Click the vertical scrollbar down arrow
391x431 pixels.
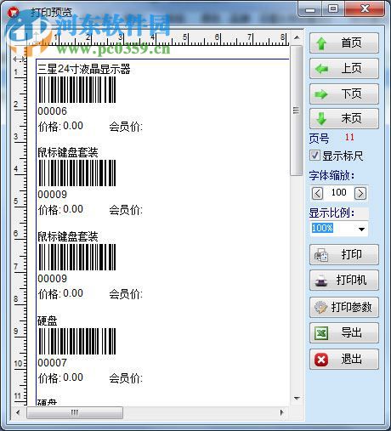coord(297,399)
